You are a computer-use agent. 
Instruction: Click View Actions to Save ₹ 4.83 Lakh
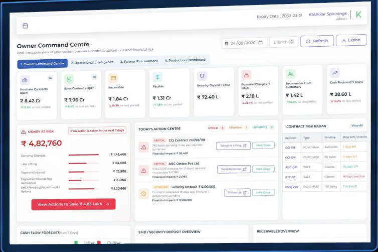pyautogui.click(x=73, y=204)
